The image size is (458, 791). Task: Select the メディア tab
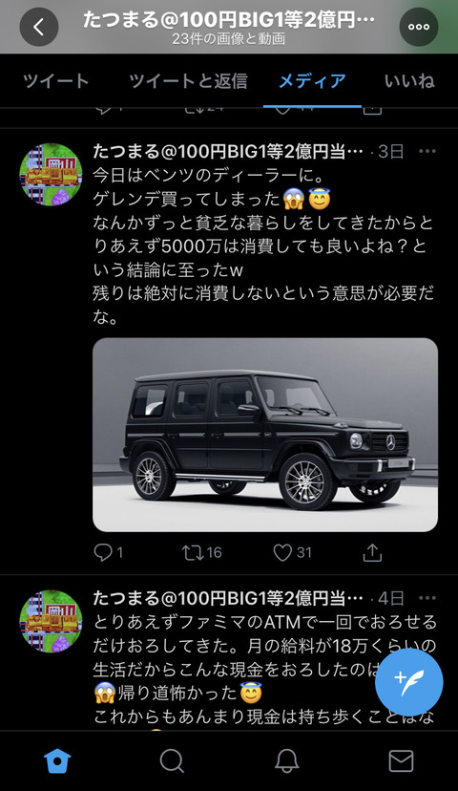click(x=312, y=80)
